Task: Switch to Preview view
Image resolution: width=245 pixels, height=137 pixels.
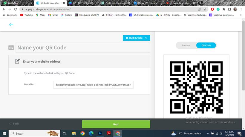Action: [x=186, y=45]
